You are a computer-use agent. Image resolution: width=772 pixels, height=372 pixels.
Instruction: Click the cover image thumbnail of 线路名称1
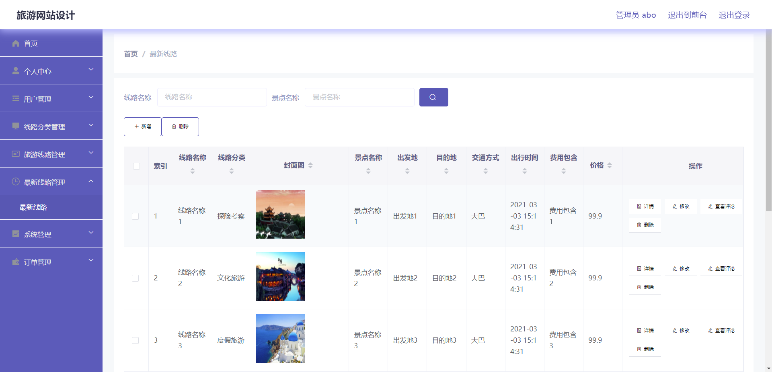coord(280,214)
